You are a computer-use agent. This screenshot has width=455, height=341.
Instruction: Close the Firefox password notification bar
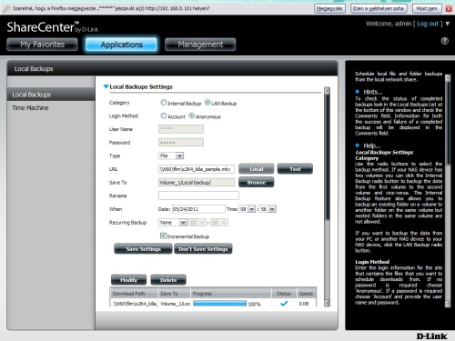449,9
